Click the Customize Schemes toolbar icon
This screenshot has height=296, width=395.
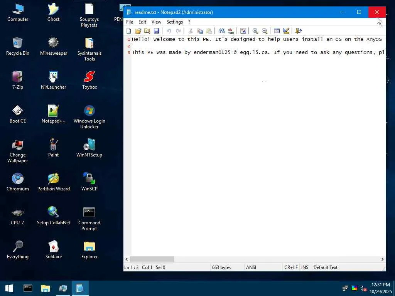click(x=286, y=31)
